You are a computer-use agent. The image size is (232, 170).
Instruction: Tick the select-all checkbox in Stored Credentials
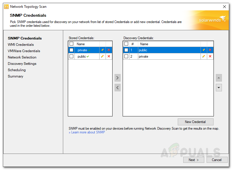pyautogui.click(x=72, y=44)
